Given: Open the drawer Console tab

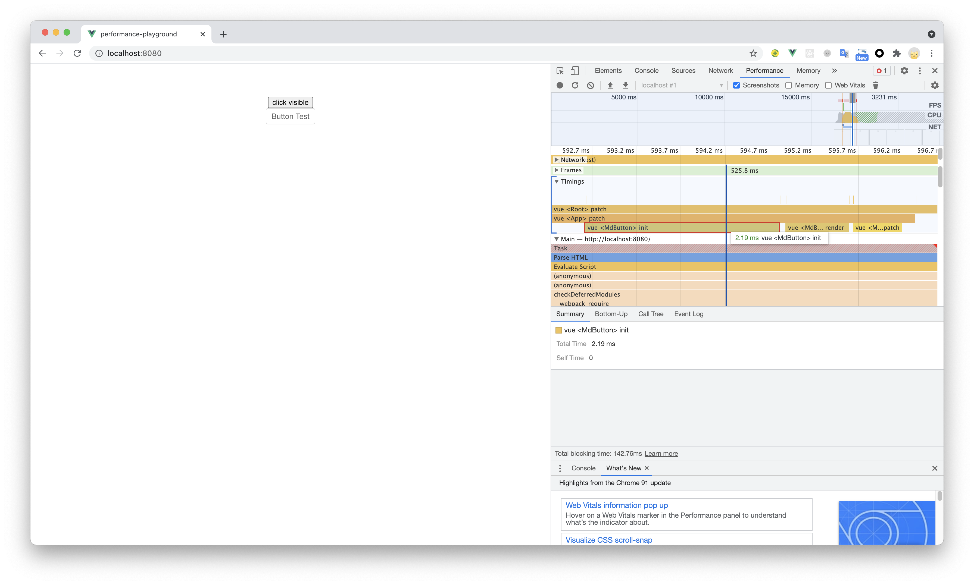Looking at the screenshot, I should 583,468.
